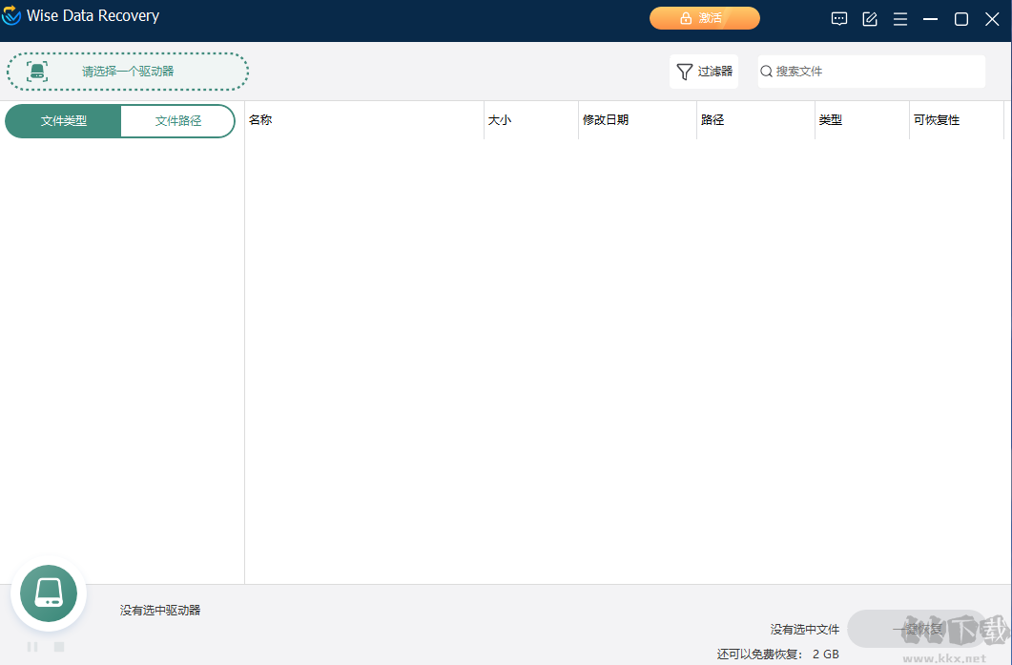The image size is (1012, 665).
Task: Open the hamburger main menu icon
Action: (x=899, y=18)
